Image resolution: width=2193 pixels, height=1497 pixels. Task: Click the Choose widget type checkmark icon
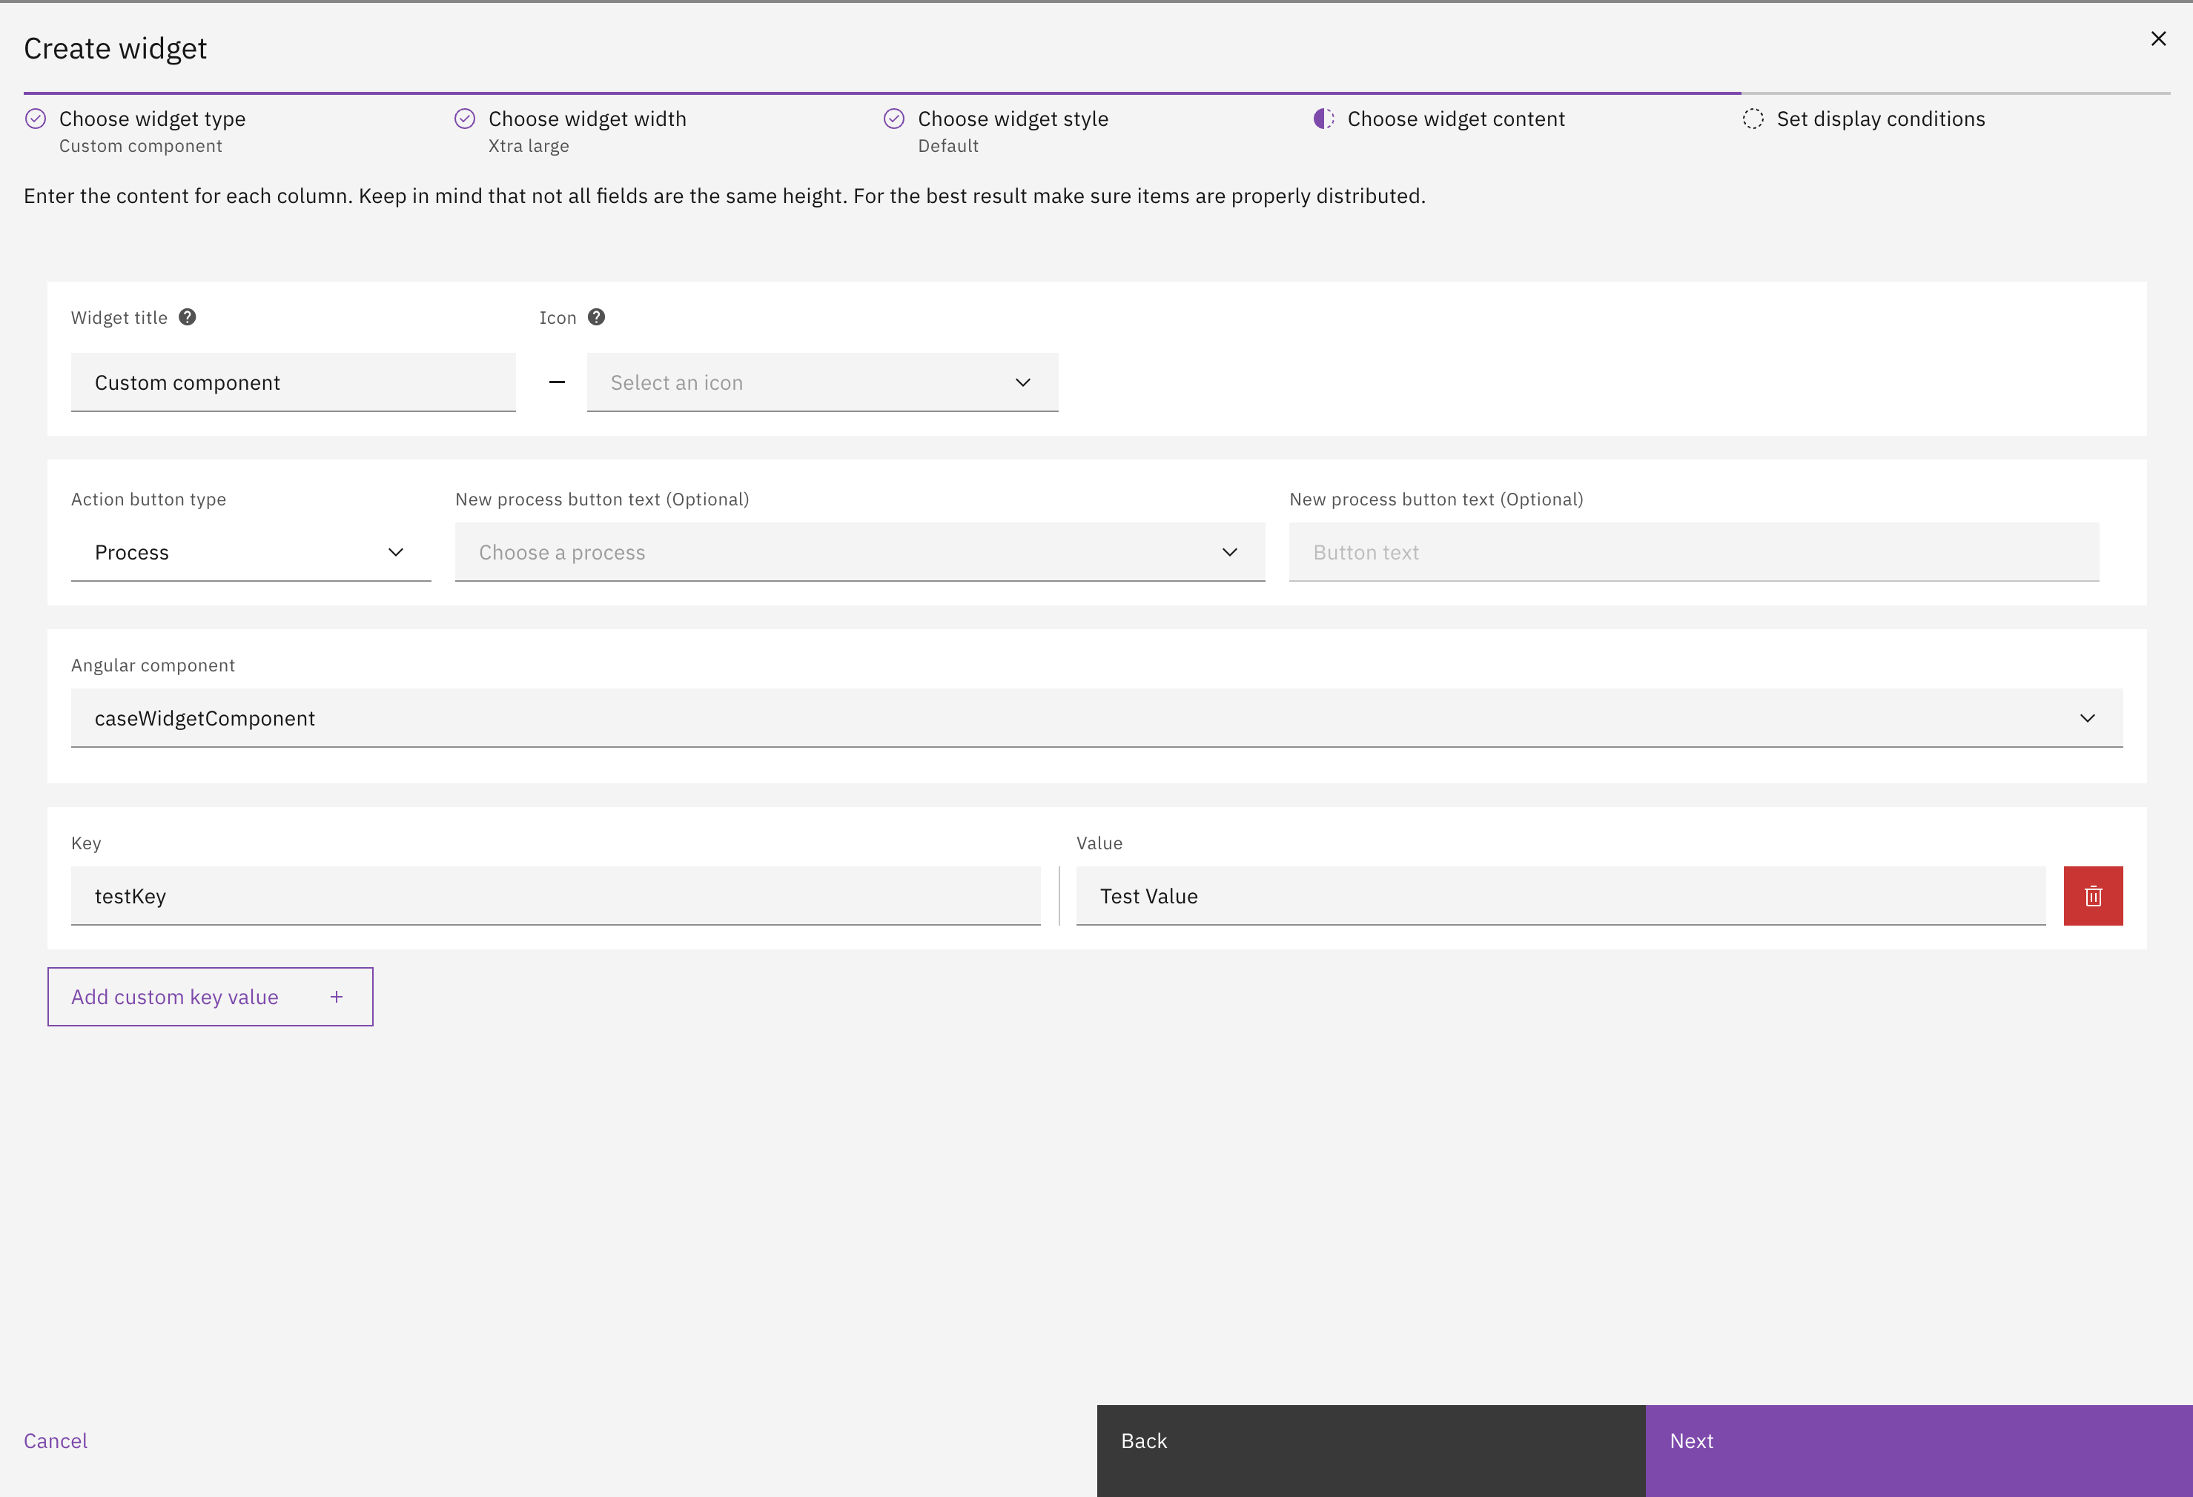tap(36, 119)
